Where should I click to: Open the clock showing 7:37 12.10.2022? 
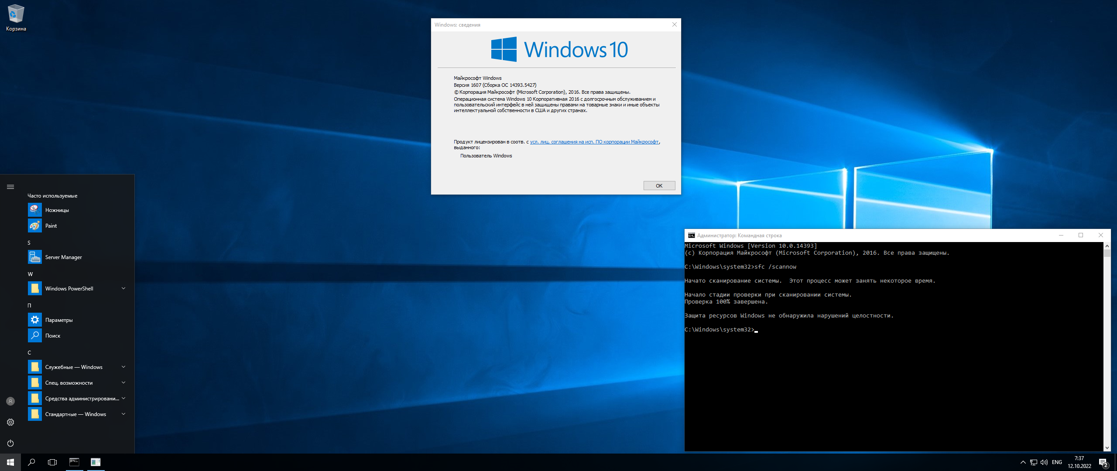pyautogui.click(x=1079, y=462)
